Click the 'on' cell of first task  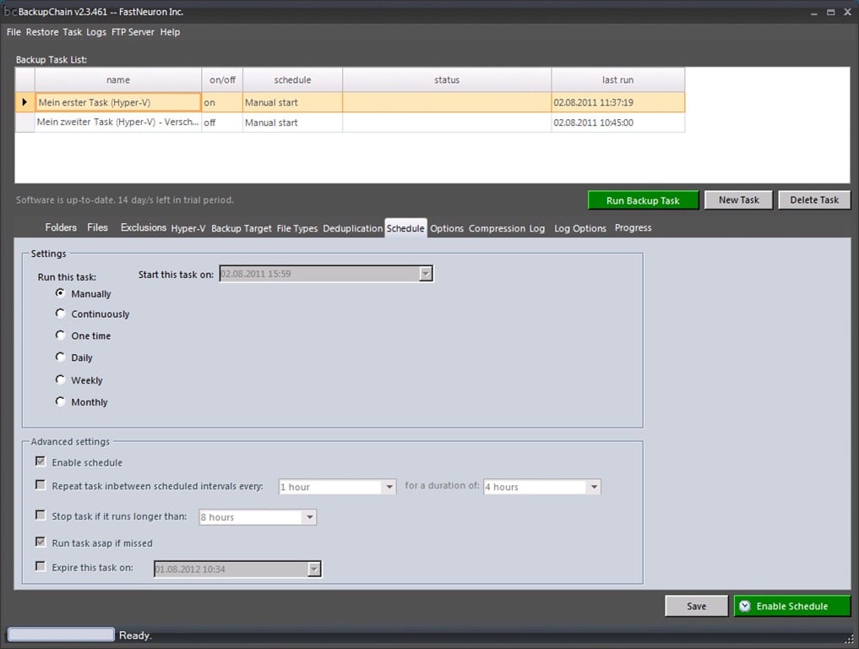(x=222, y=102)
